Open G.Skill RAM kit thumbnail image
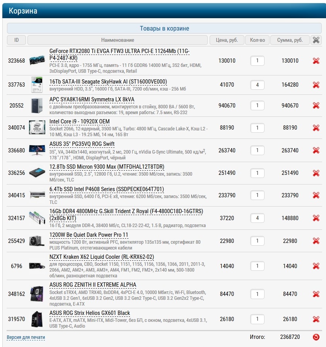326x347 pixels. pos(37,218)
